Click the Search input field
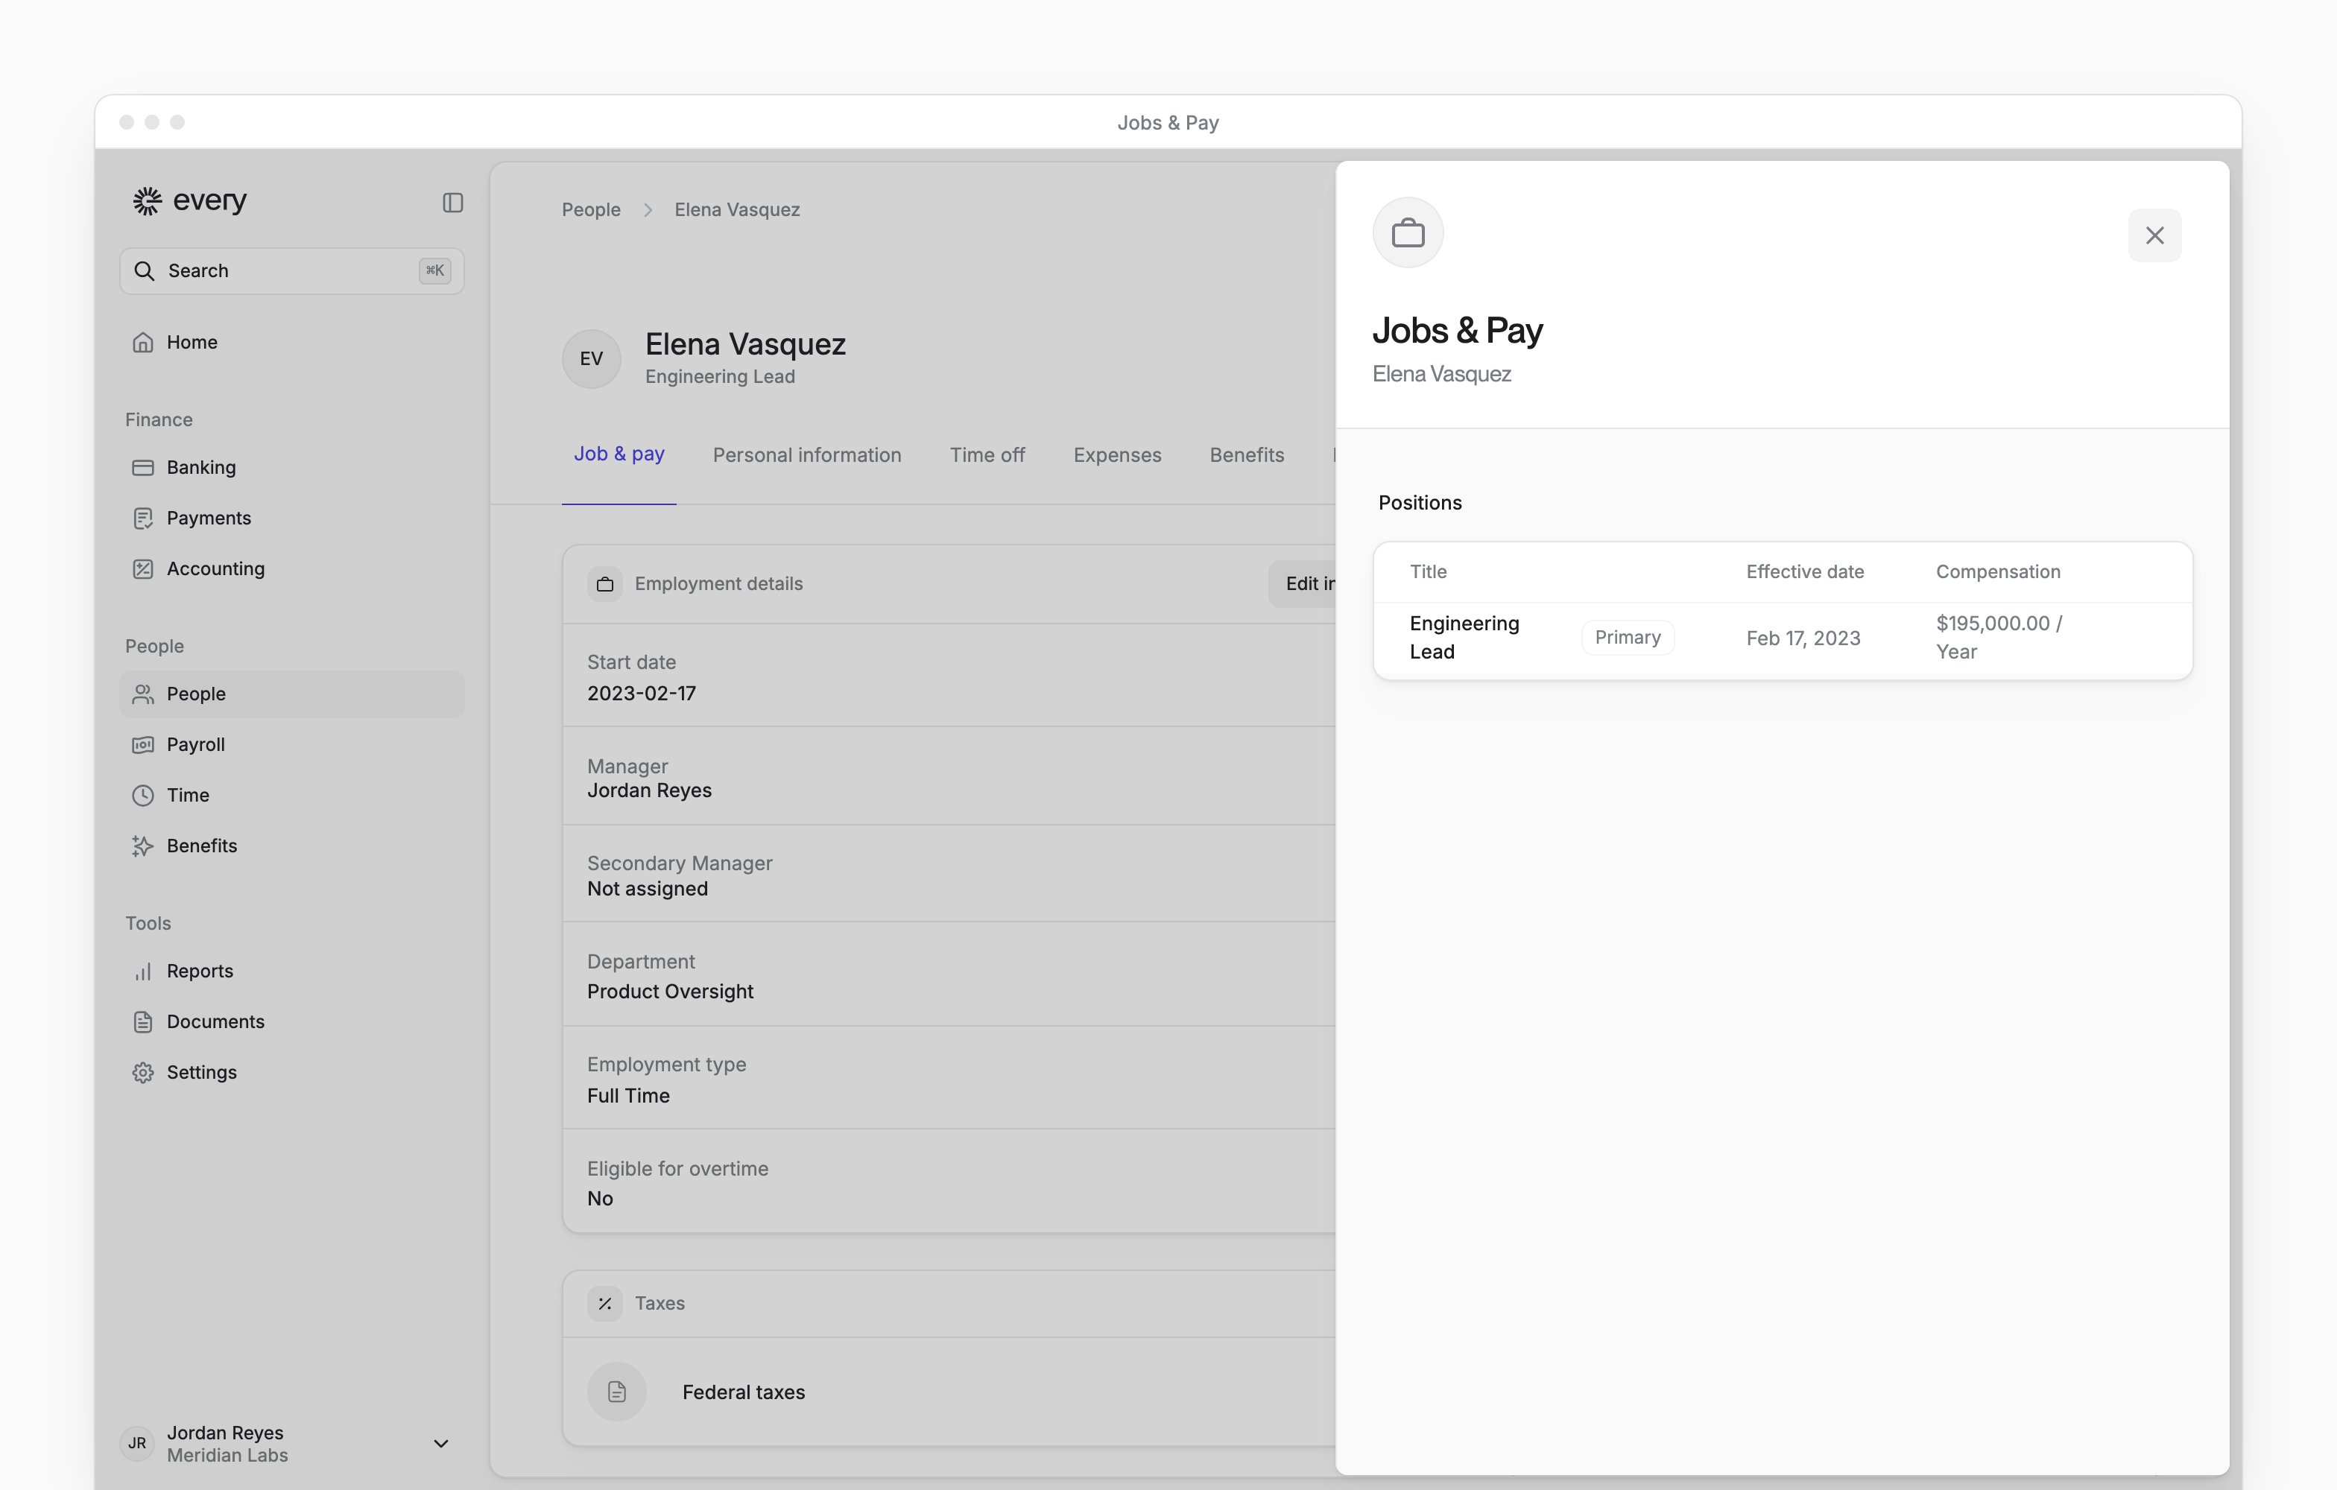The image size is (2337, 1490). click(291, 270)
